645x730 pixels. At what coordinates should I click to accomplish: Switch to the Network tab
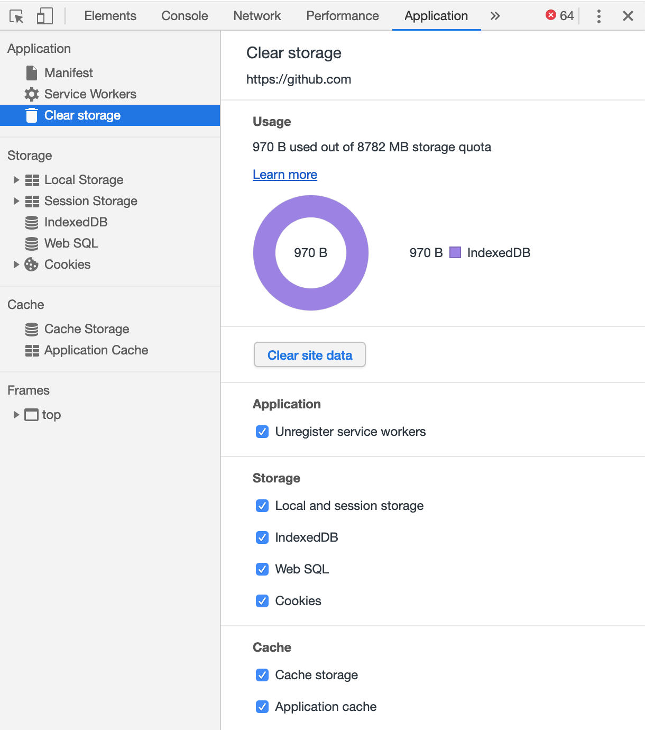(257, 16)
